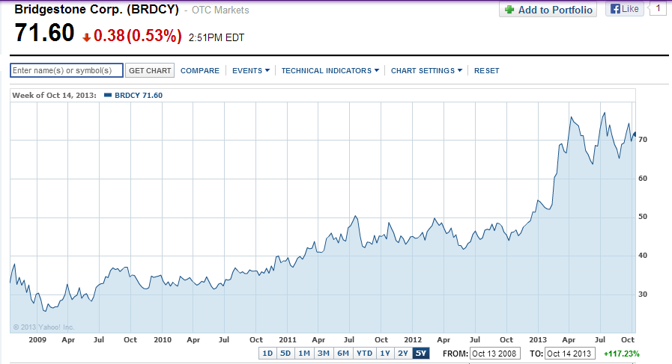Click the 2010 x-axis label

[x=163, y=339]
